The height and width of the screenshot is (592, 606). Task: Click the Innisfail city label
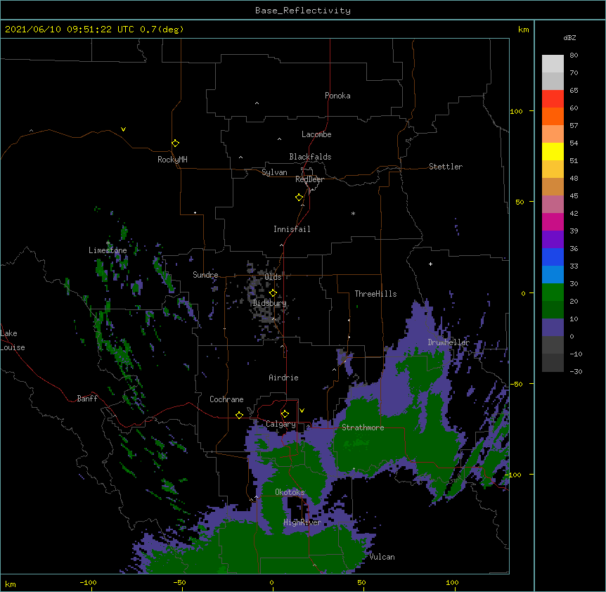coord(292,229)
